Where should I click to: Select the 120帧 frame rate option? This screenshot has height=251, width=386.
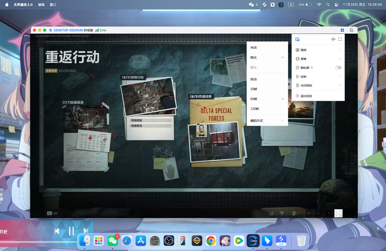(x=255, y=109)
